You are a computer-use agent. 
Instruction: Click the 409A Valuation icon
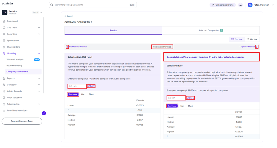(x=4, y=98)
